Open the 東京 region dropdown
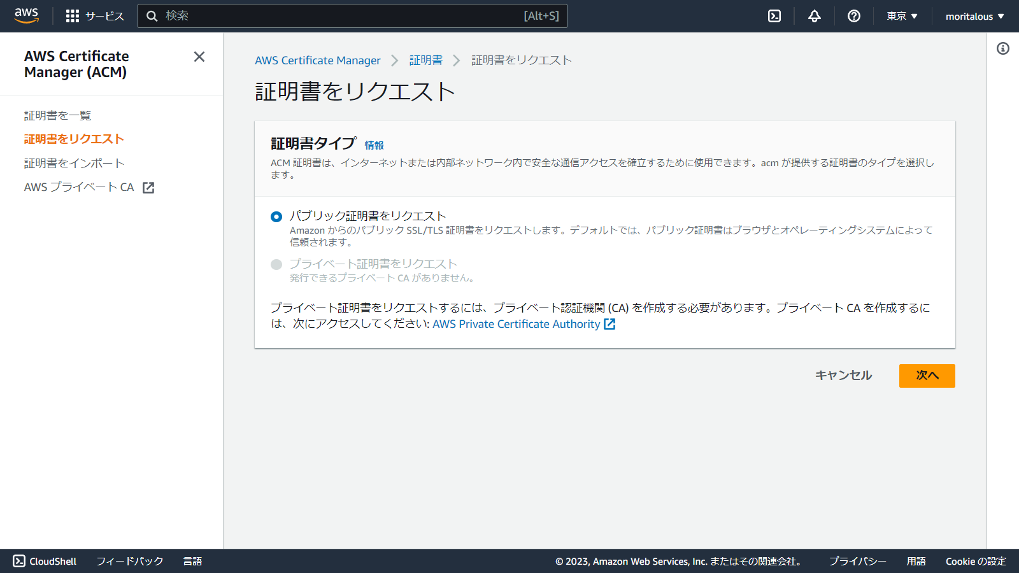The width and height of the screenshot is (1019, 573). click(901, 16)
